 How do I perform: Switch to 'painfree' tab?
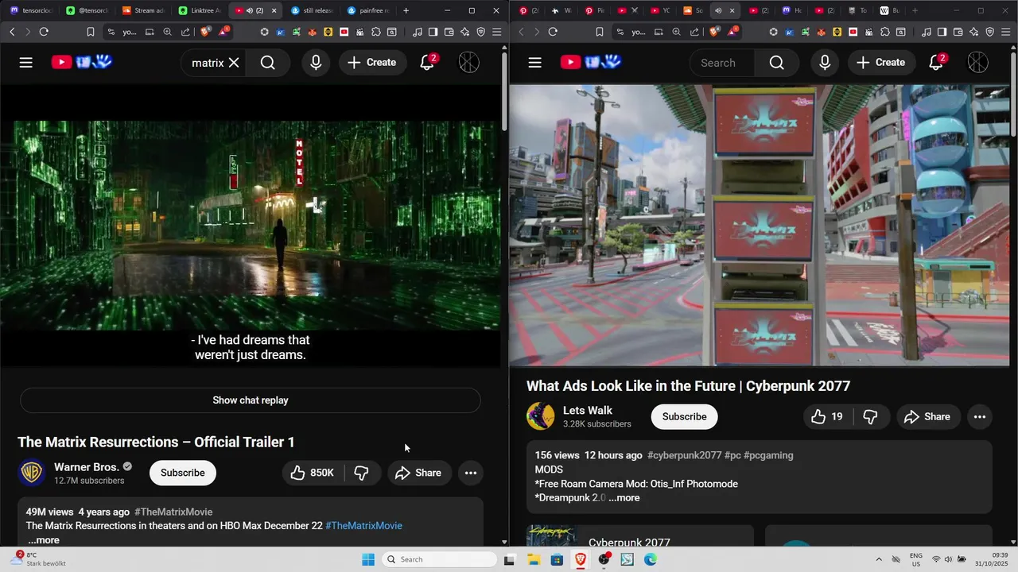point(368,10)
